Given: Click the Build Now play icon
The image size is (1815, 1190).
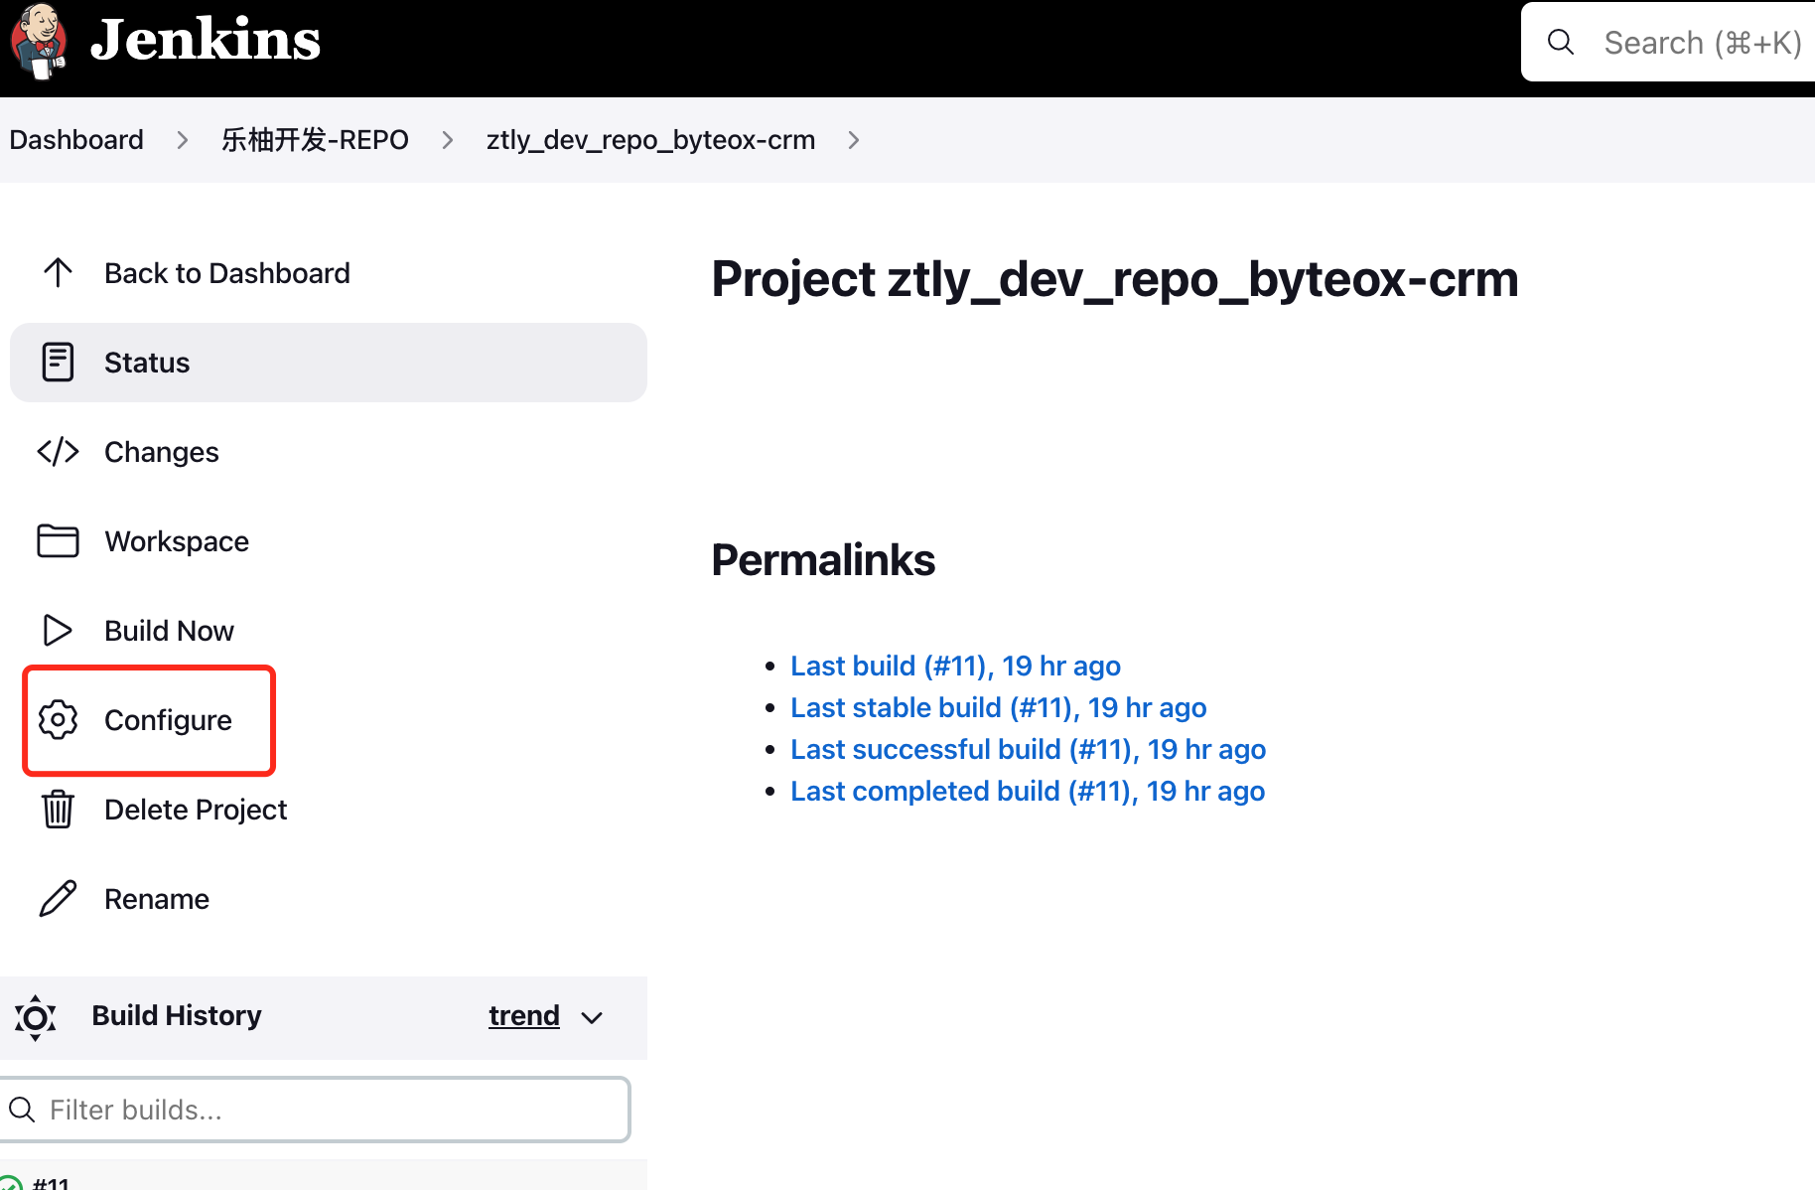Looking at the screenshot, I should [58, 631].
